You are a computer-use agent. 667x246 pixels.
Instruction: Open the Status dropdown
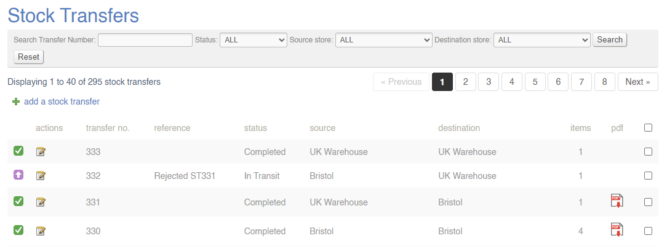[x=253, y=40]
